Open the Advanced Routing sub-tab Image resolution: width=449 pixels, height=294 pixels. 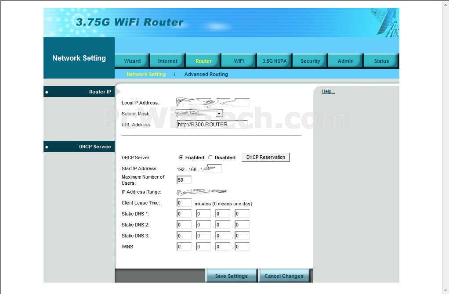point(206,74)
